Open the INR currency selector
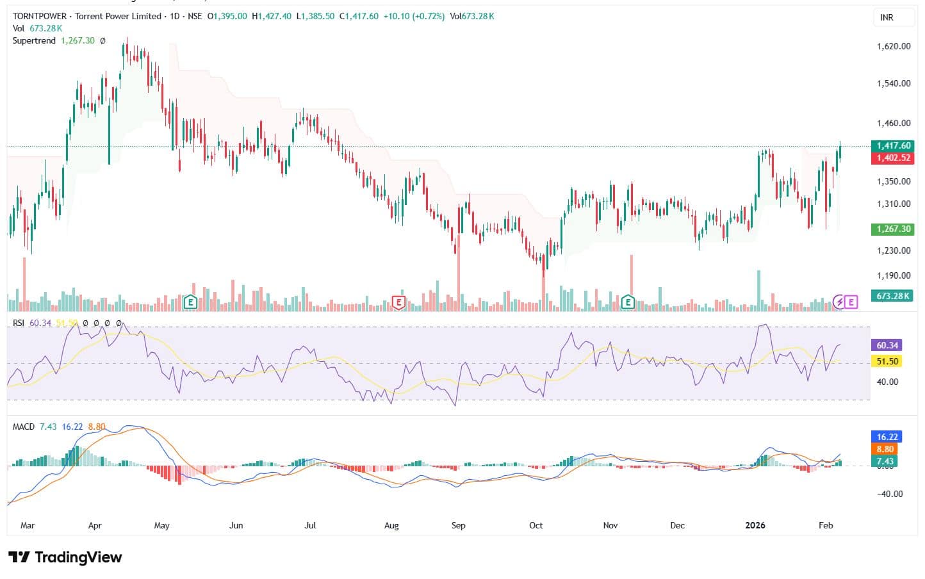This screenshot has height=579, width=925. click(894, 17)
